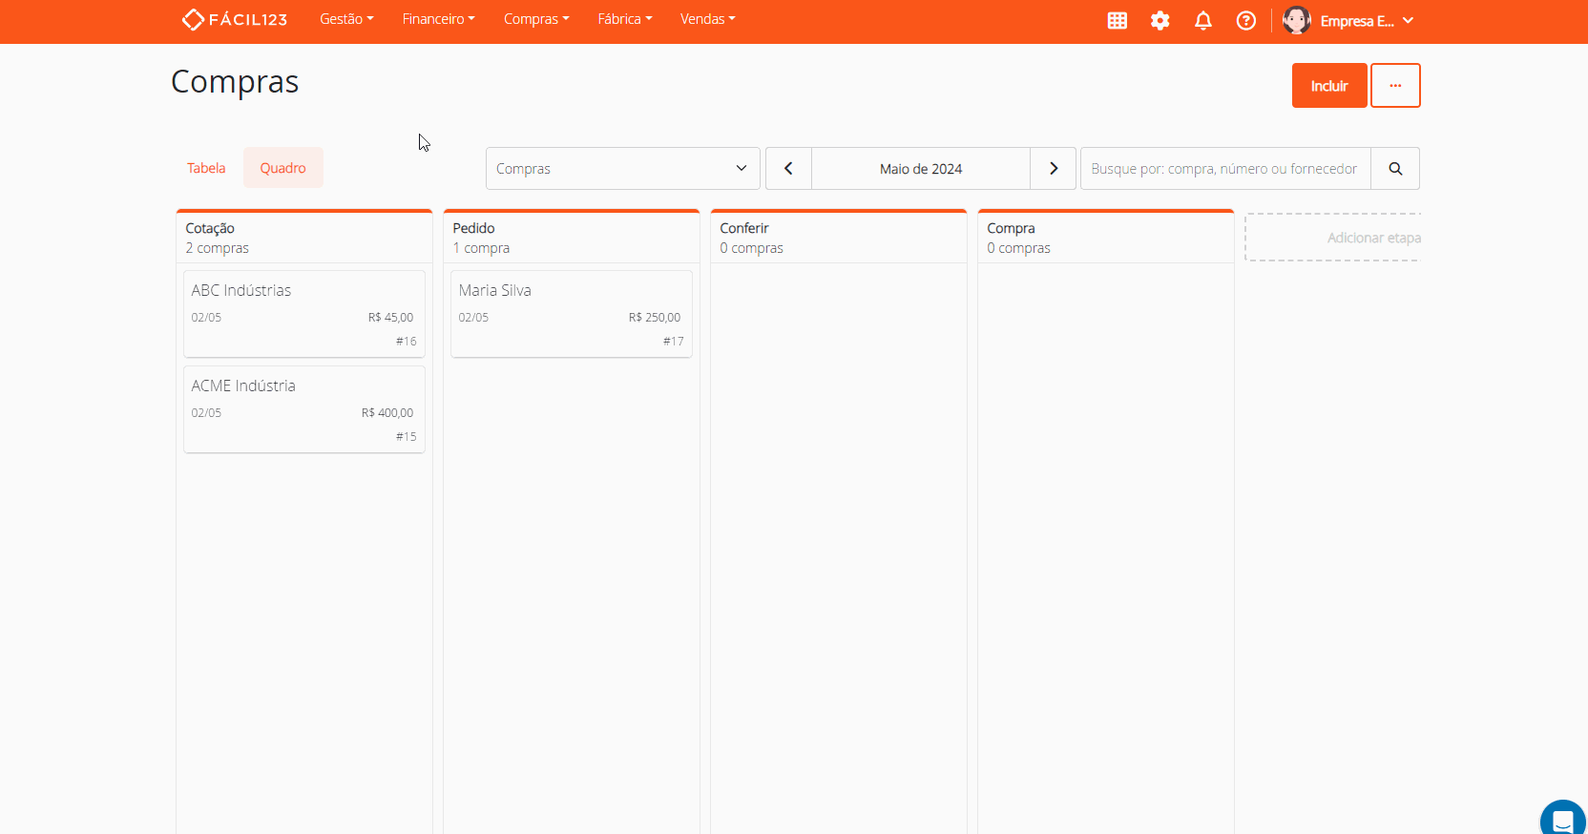
Task: Click the purchase search input field
Action: coord(1224,169)
